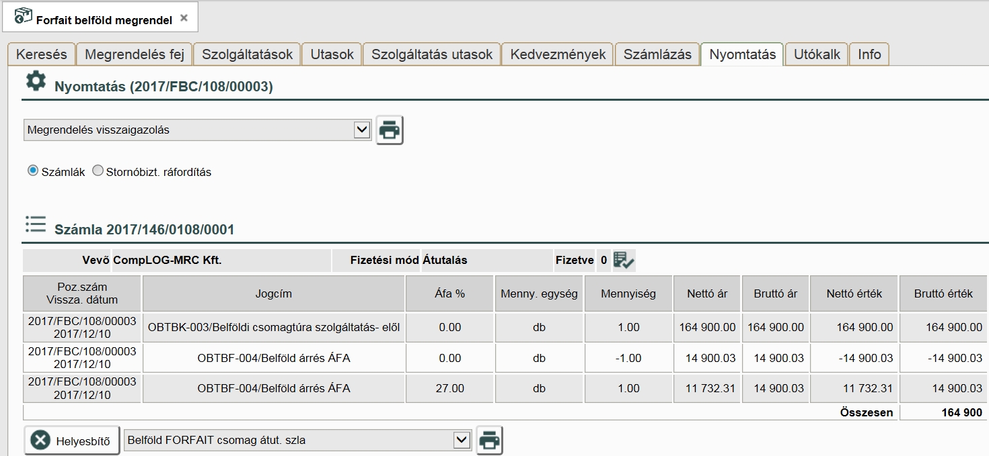Open the Kedvezmények tab
989x456 pixels.
pos(558,54)
